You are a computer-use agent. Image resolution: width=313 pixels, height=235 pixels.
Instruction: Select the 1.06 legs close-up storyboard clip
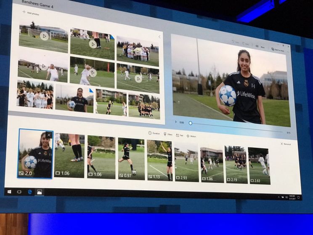(x=69, y=155)
